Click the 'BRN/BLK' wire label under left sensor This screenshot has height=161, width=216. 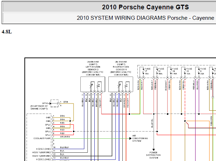(97, 102)
